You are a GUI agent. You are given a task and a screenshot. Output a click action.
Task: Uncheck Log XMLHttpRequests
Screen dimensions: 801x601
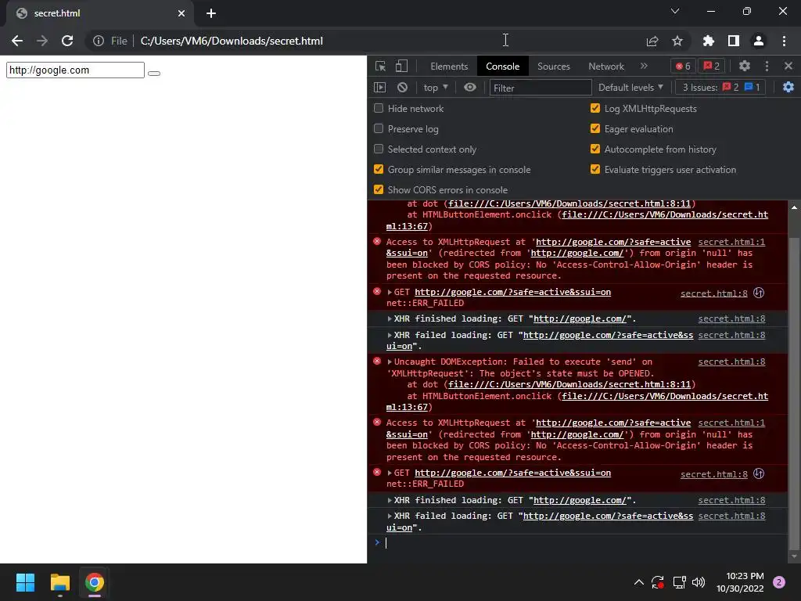coord(595,108)
